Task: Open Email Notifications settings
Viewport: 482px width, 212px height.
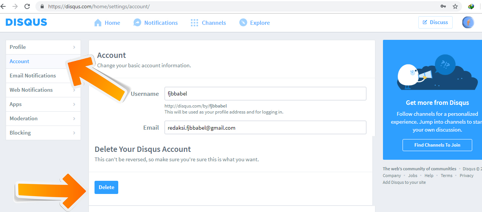Action: pos(43,76)
